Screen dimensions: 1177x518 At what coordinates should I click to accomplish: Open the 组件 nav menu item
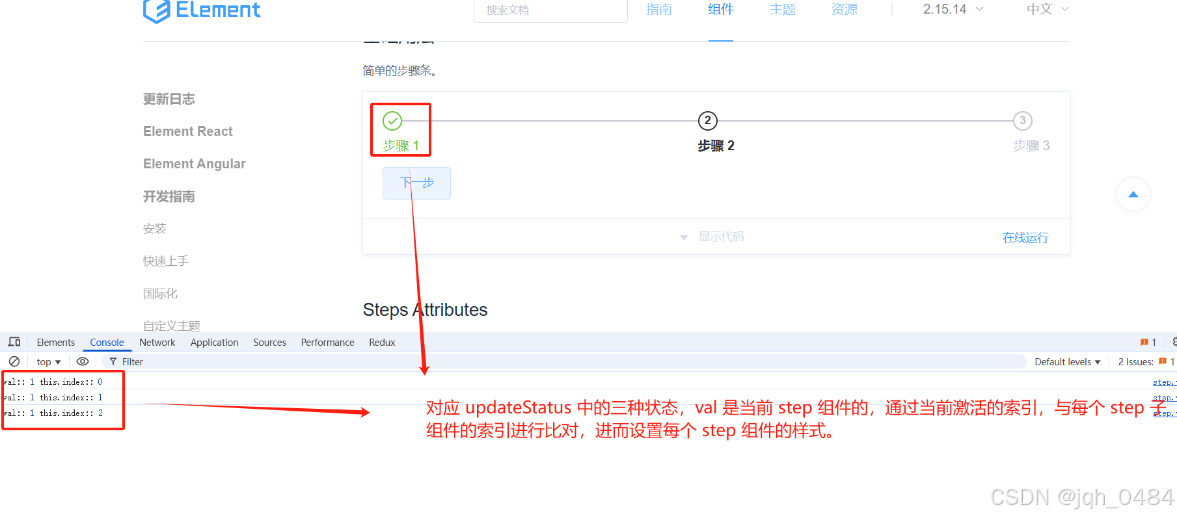click(x=721, y=9)
